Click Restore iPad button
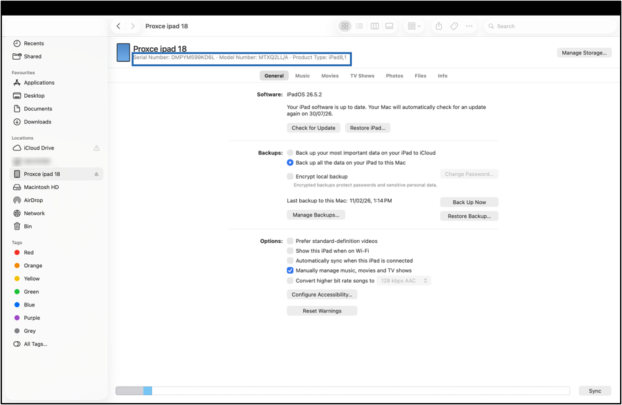622x405 pixels. (x=368, y=128)
